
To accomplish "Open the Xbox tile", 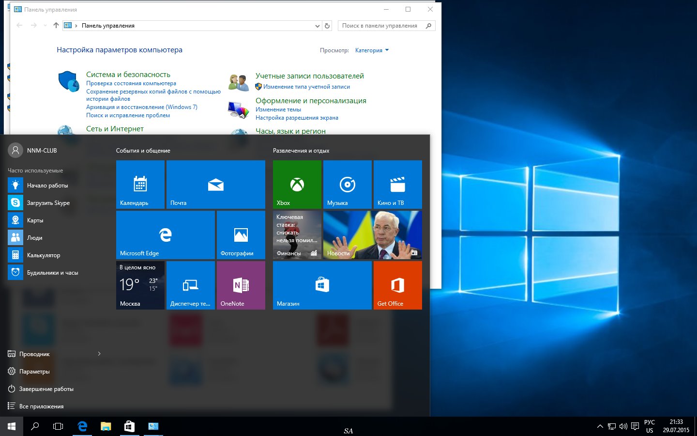I will coord(297,185).
